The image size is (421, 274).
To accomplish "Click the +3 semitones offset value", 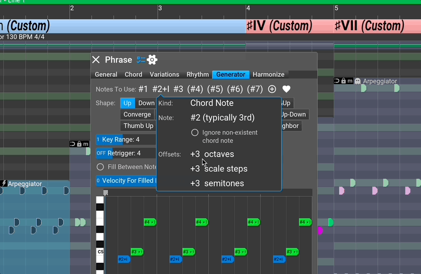I will pyautogui.click(x=195, y=183).
